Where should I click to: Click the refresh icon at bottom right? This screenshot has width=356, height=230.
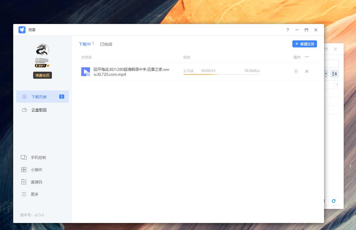click(x=334, y=201)
